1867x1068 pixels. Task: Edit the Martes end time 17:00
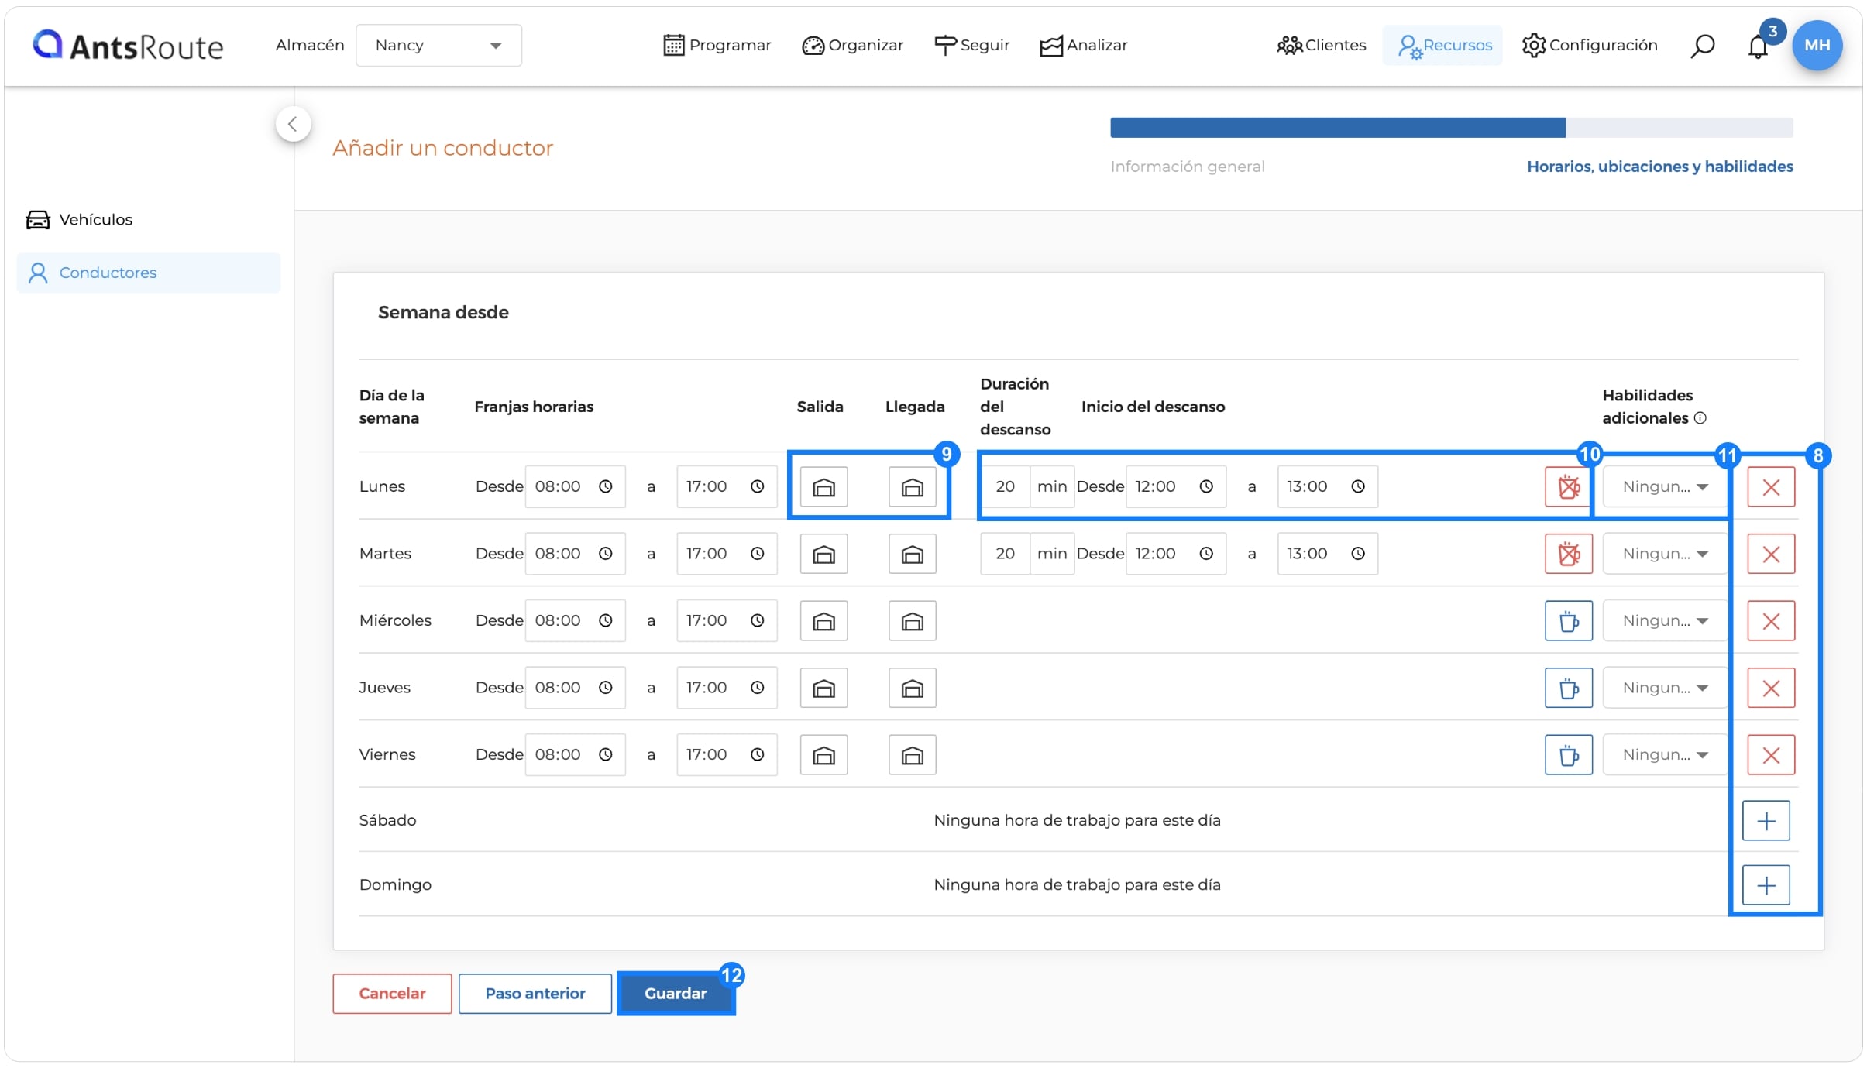coord(727,554)
